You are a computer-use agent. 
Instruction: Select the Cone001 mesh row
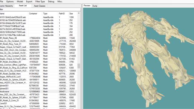38,104
